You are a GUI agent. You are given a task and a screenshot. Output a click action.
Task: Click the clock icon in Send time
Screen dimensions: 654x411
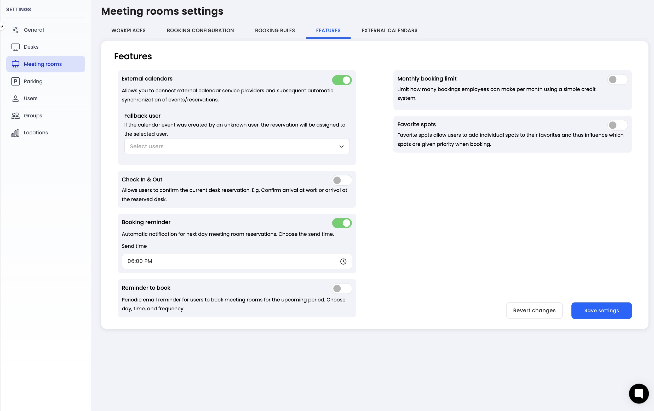click(343, 261)
